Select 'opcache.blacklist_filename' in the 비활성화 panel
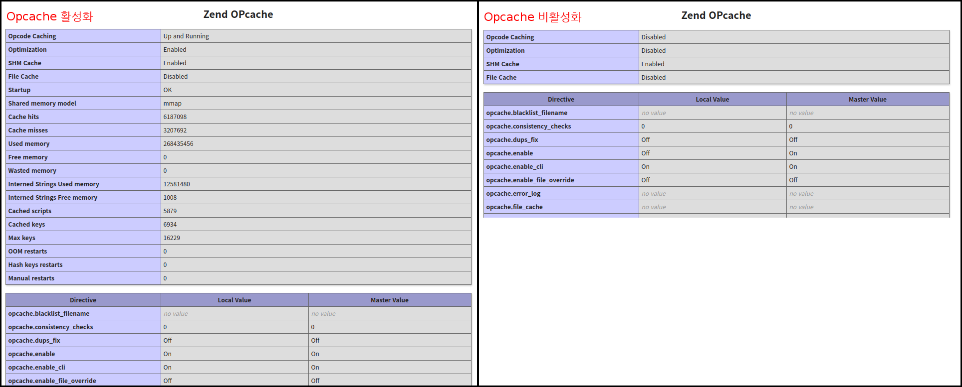 [x=527, y=113]
